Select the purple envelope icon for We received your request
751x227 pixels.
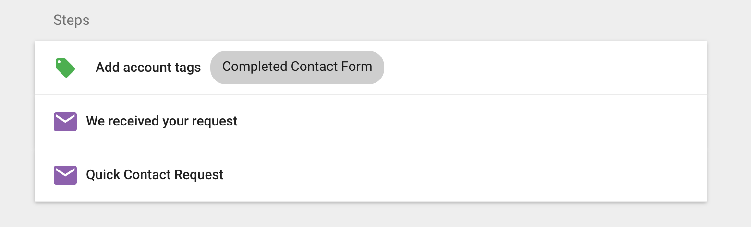click(65, 122)
